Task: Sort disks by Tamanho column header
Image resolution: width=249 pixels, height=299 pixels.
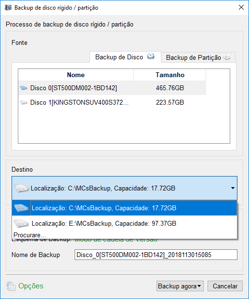Action: click(x=170, y=75)
